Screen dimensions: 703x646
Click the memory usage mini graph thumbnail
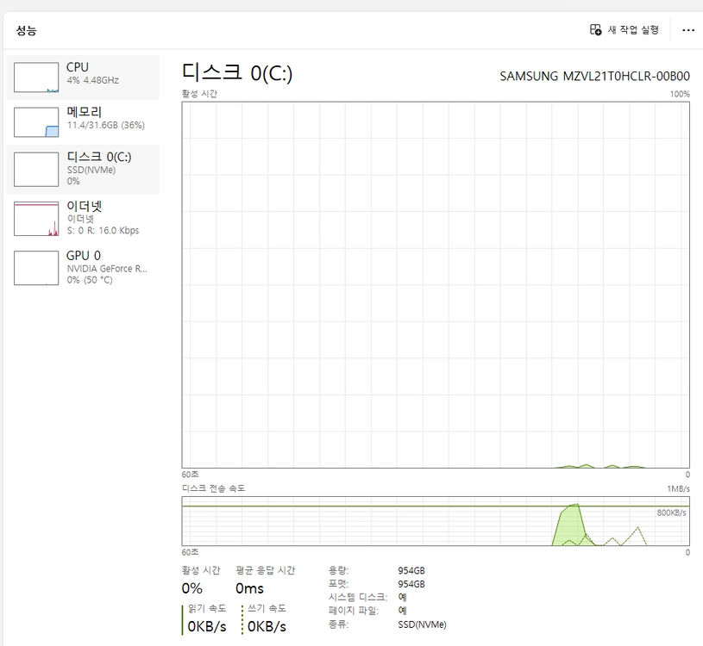pos(36,122)
